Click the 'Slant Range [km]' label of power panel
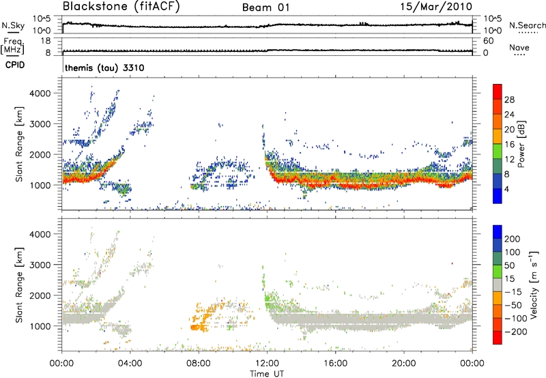The width and height of the screenshot is (546, 378). [x=19, y=144]
